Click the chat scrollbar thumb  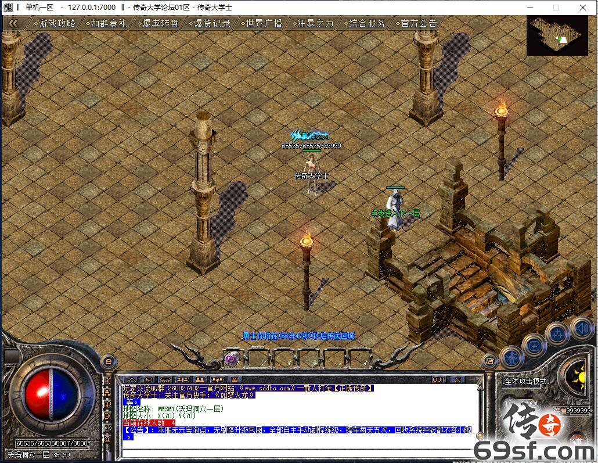click(480, 436)
